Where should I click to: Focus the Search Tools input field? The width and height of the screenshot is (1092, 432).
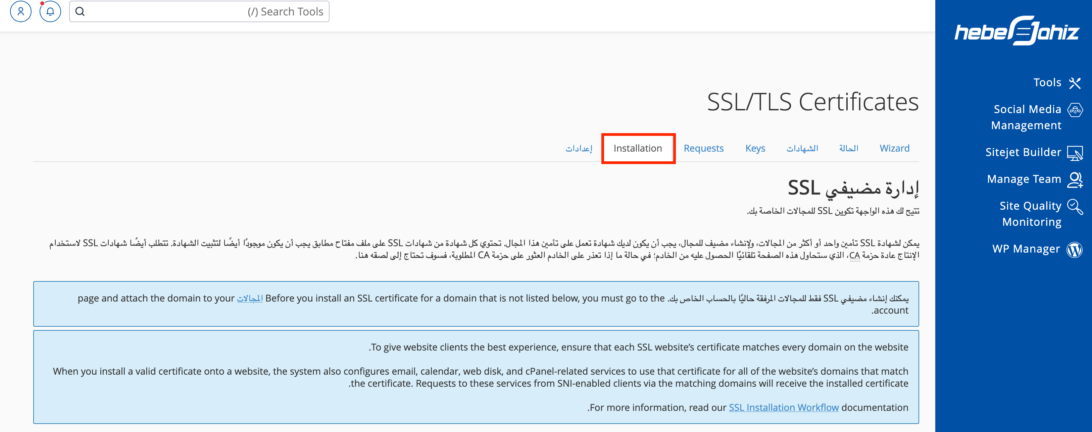pyautogui.click(x=199, y=11)
